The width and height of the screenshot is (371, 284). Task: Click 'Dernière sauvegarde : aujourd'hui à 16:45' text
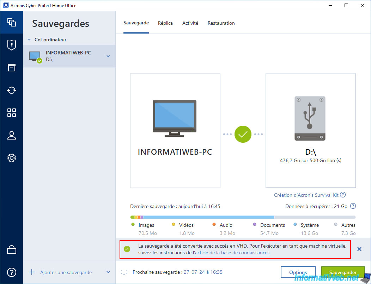point(175,206)
